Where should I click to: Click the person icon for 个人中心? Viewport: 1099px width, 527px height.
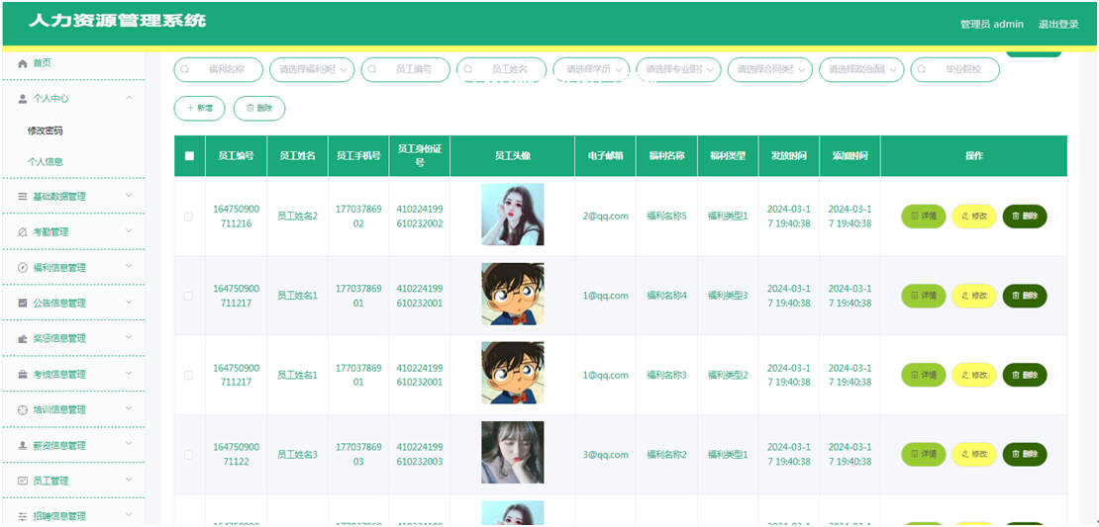[x=22, y=99]
